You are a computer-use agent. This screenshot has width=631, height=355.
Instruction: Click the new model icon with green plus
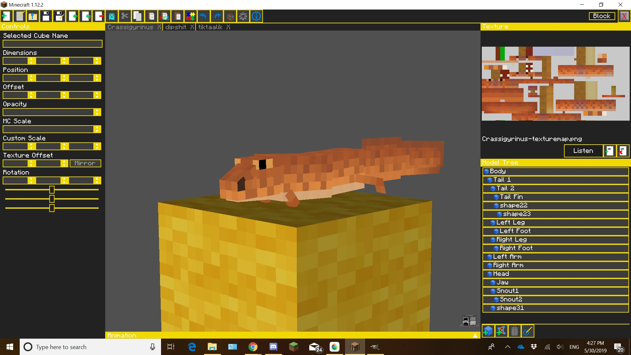pos(6,16)
